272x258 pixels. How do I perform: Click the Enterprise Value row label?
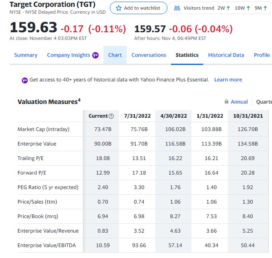(37, 144)
